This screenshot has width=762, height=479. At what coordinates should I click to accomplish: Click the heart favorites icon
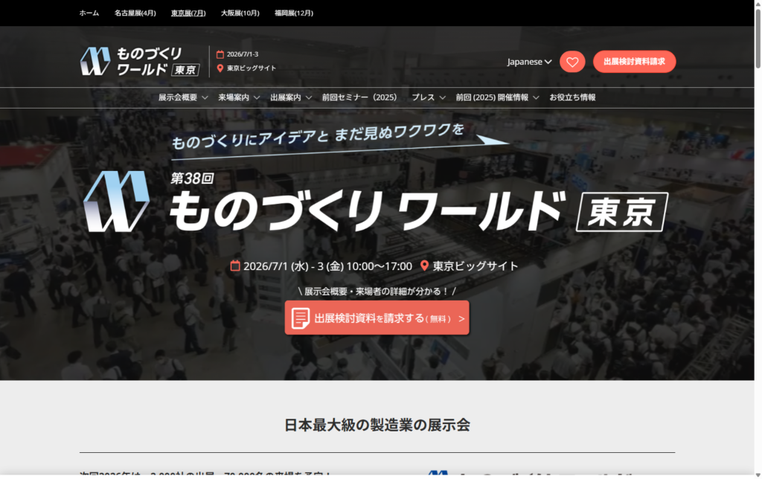[572, 62]
